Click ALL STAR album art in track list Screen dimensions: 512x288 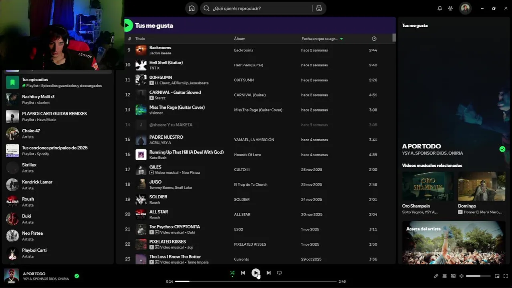(x=141, y=214)
